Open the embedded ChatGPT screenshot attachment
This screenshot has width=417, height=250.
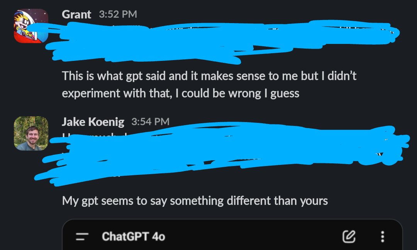coord(232,235)
